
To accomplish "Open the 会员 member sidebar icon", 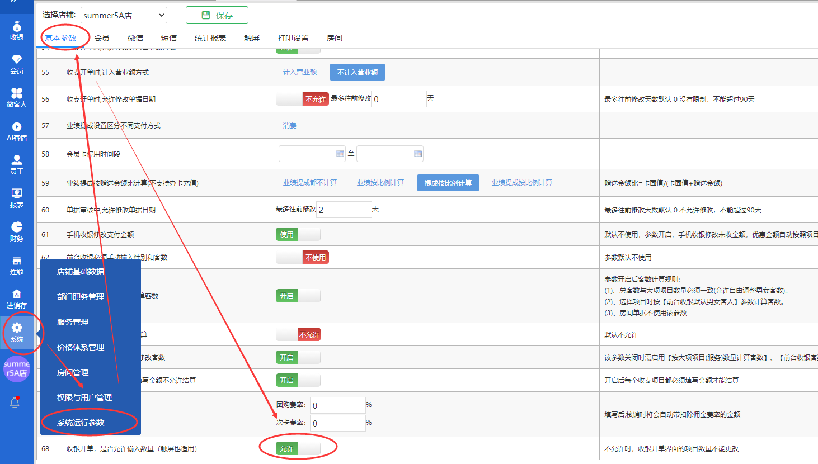I will (17, 64).
